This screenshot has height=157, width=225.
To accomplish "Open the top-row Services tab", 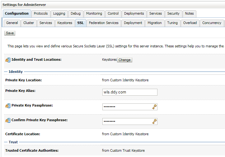I will tap(156, 14).
